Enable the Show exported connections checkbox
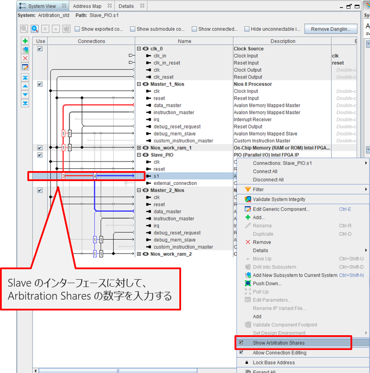 point(77,29)
